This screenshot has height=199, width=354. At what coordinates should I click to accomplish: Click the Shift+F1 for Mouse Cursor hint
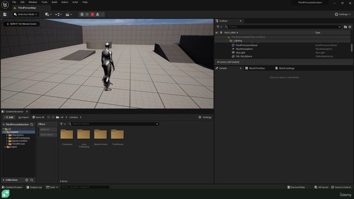point(22,24)
